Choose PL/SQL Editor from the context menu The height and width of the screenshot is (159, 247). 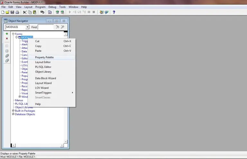point(52,67)
